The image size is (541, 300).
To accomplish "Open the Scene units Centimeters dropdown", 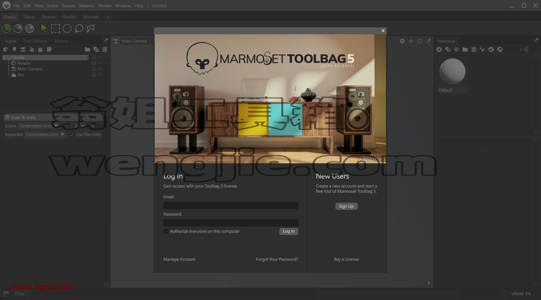I will pos(39,126).
